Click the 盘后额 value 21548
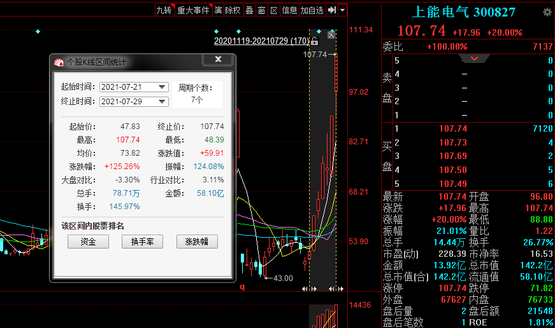Viewport: 555px width, 328px height. coord(540,311)
